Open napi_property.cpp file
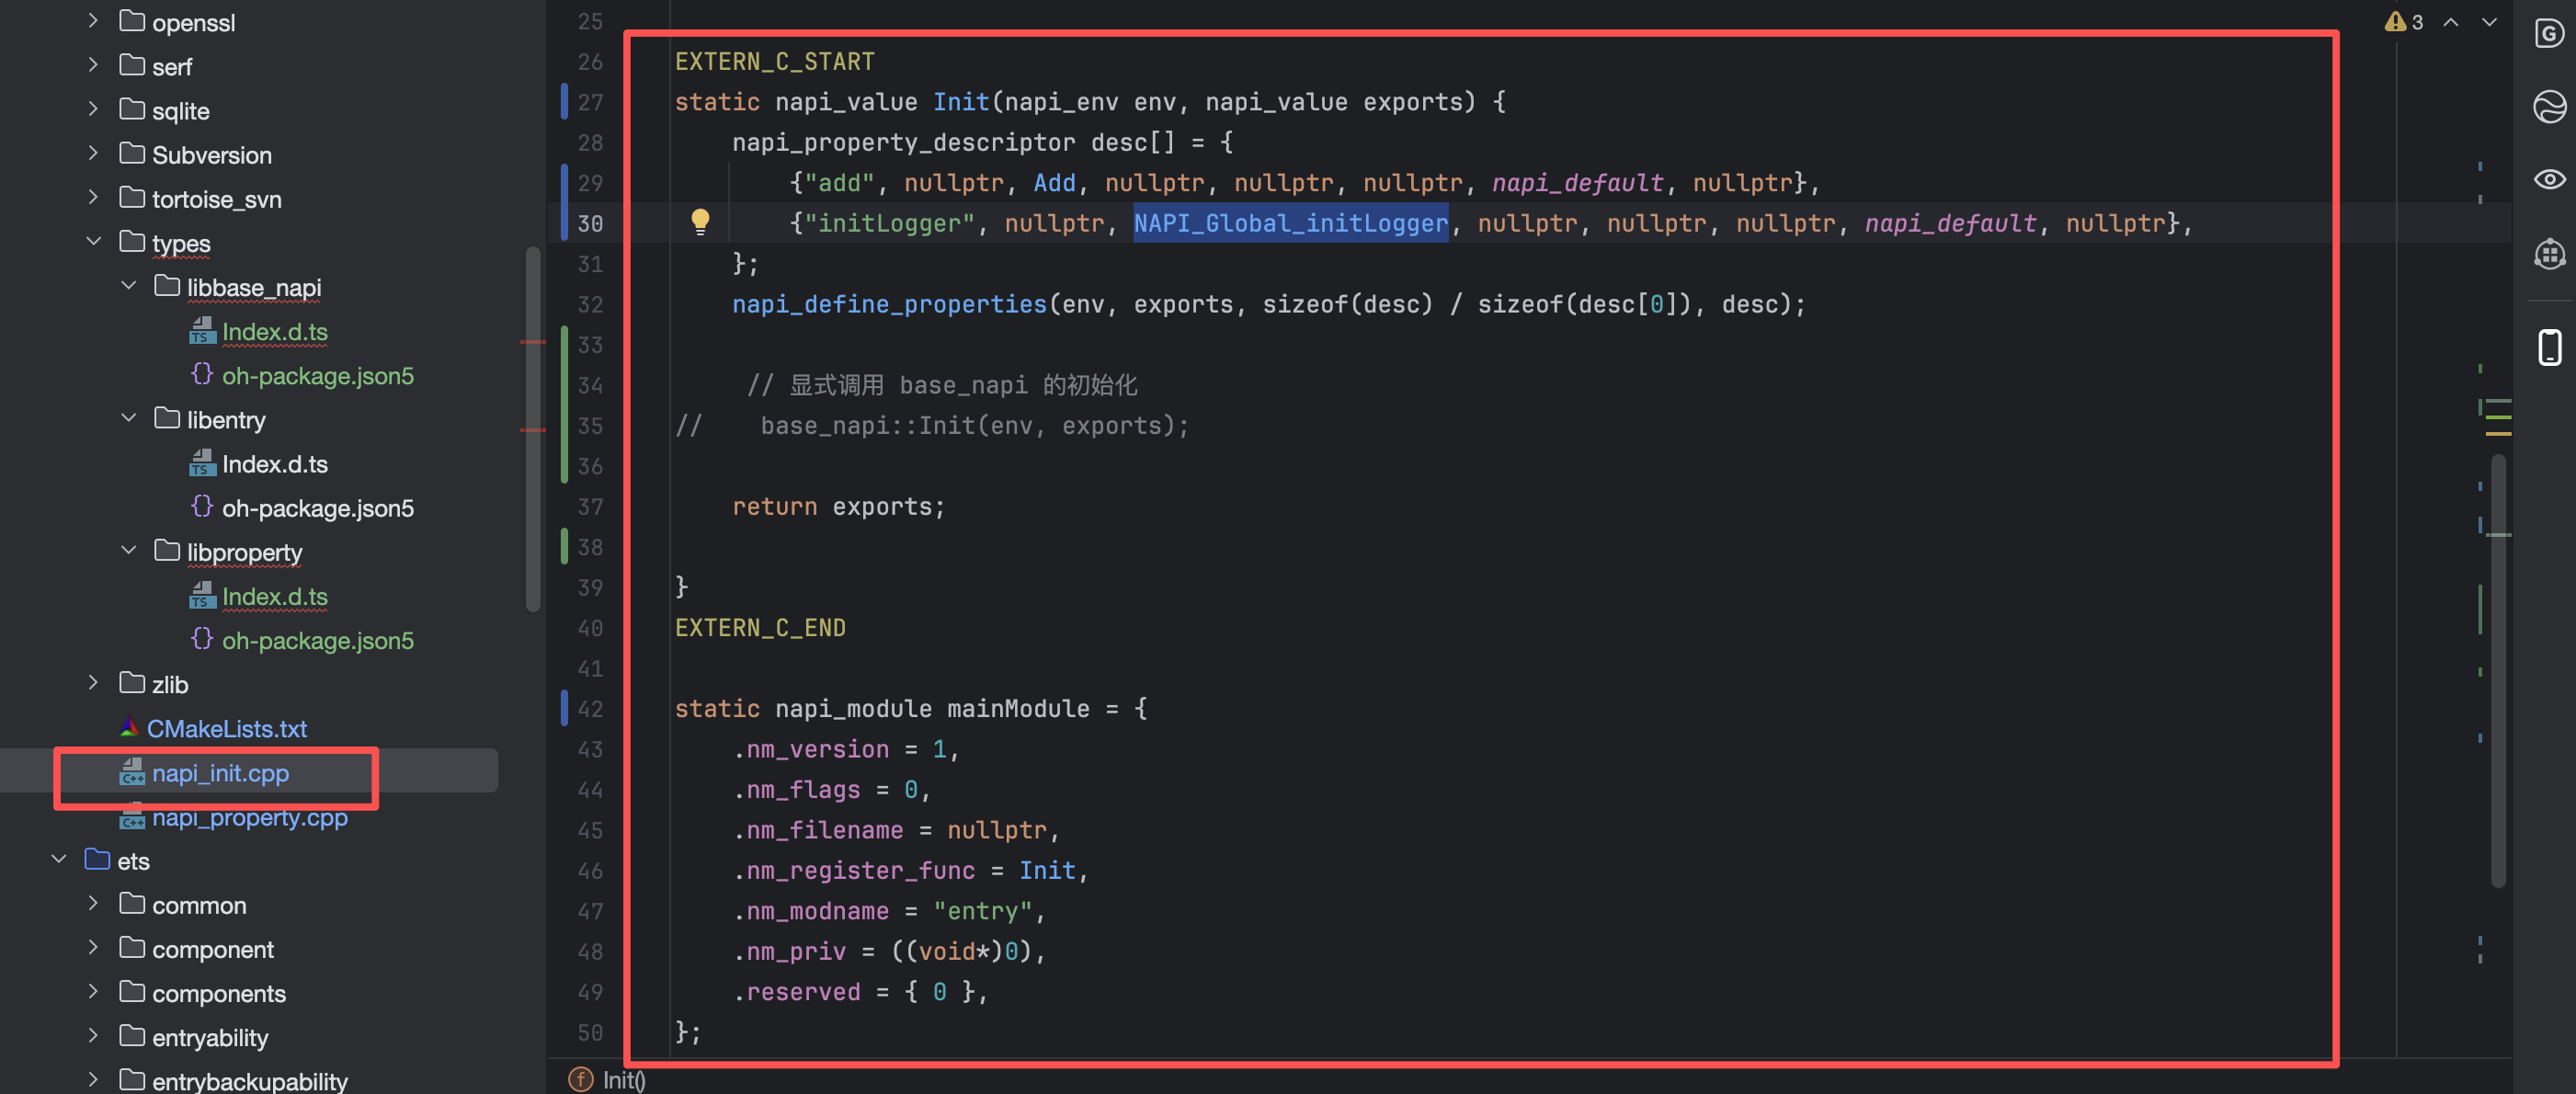This screenshot has height=1094, width=2576. pos(249,818)
